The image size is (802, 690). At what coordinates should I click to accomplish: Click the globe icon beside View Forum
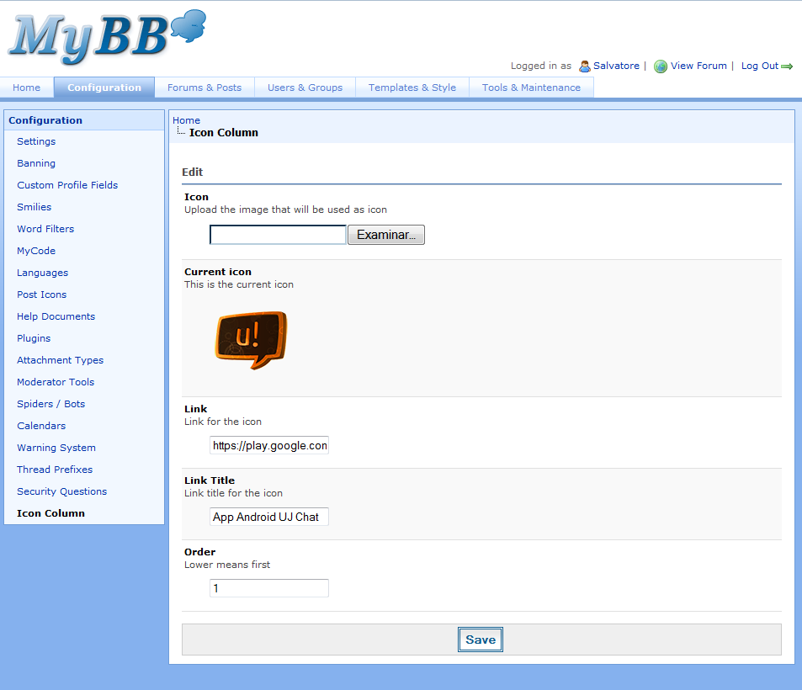click(x=661, y=66)
